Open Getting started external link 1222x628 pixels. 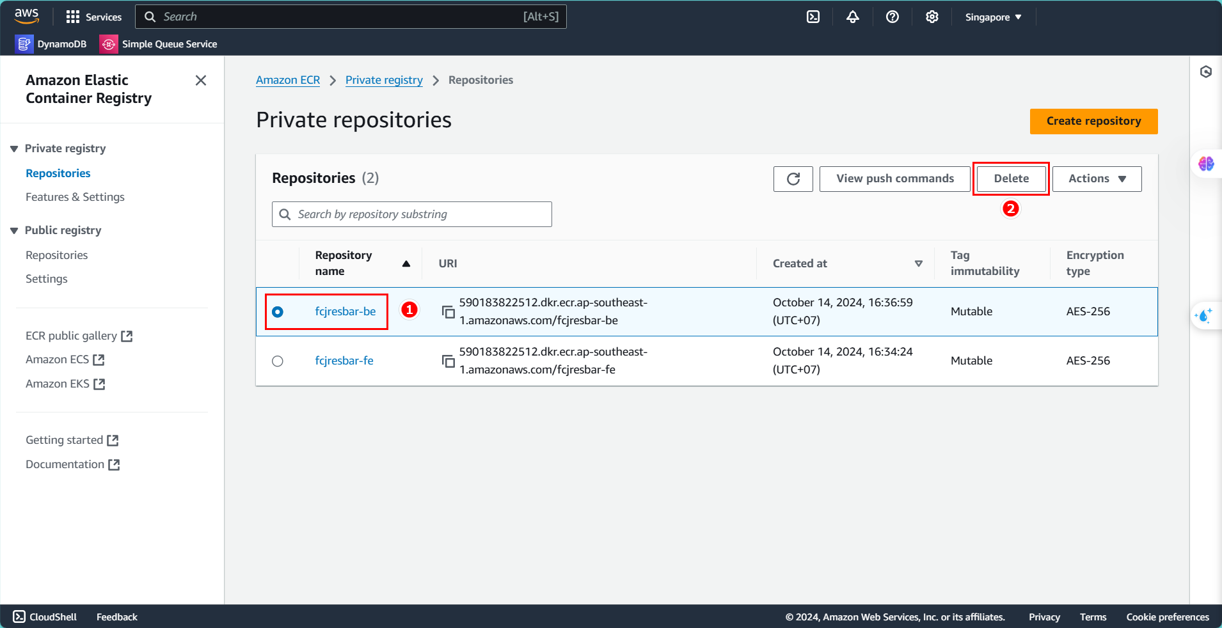coord(72,440)
